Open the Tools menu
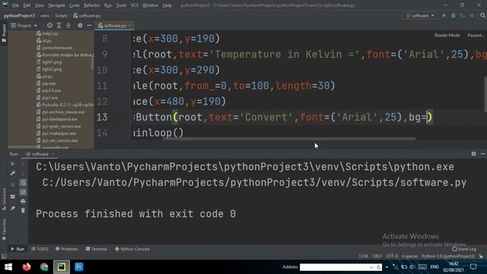The image size is (487, 274). coord(121,5)
